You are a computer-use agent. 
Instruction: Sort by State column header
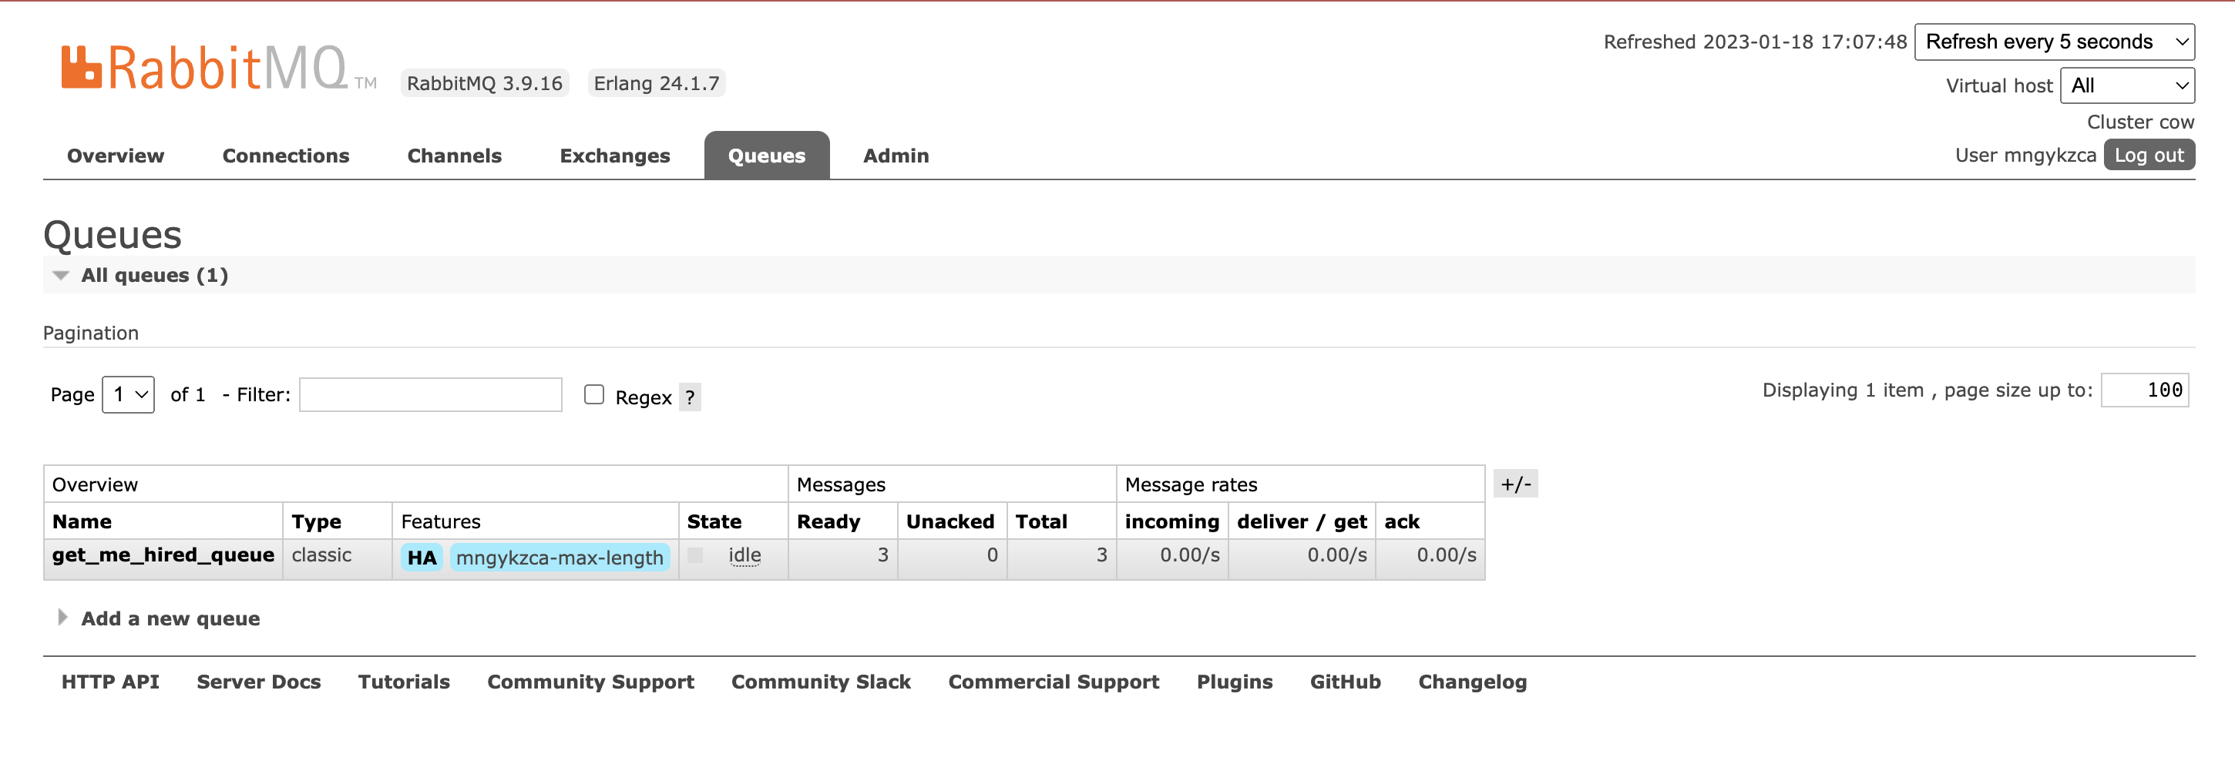(x=714, y=522)
